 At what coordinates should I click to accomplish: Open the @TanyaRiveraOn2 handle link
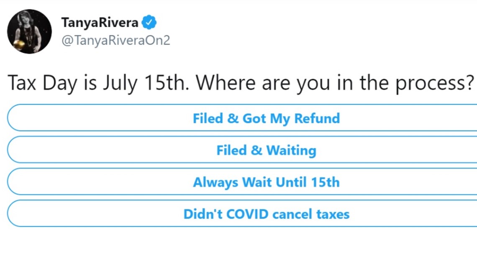[x=115, y=40]
